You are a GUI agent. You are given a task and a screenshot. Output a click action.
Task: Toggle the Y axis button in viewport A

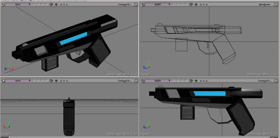click(x=64, y=4)
